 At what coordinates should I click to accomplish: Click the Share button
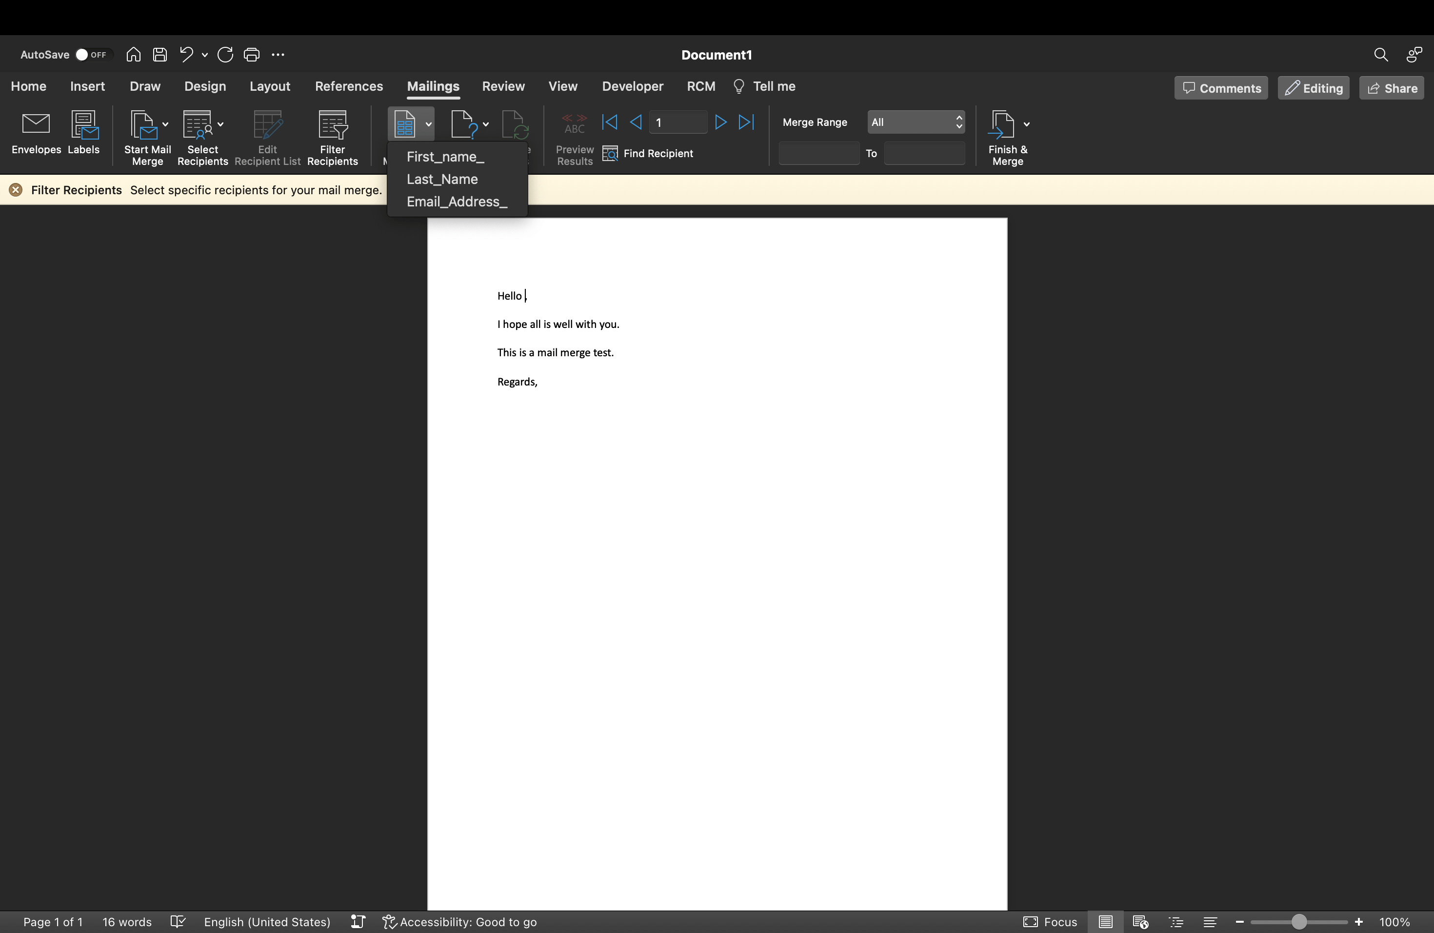point(1391,88)
